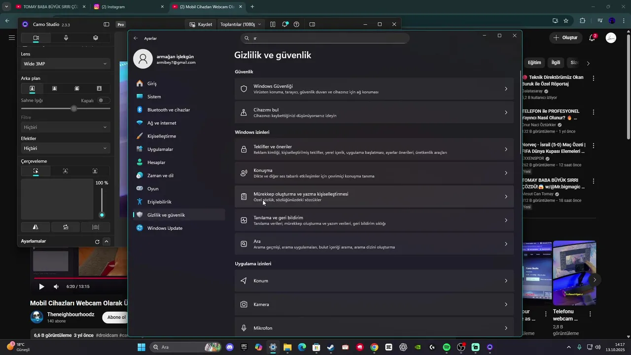Select the video camera tab in Camo Studio
This screenshot has height=355, width=631.
pos(36,38)
